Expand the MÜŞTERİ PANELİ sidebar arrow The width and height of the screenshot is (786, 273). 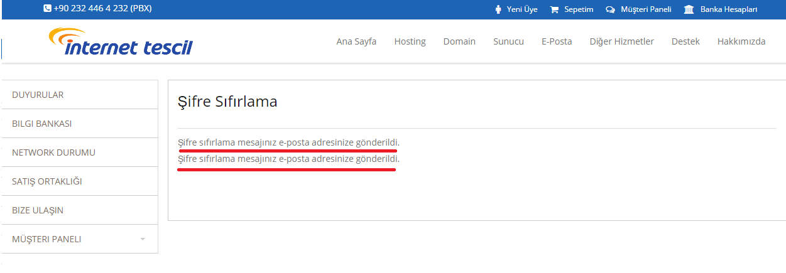coord(143,240)
